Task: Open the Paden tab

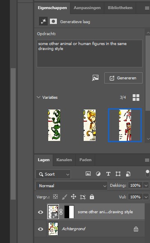Action: [85, 160]
